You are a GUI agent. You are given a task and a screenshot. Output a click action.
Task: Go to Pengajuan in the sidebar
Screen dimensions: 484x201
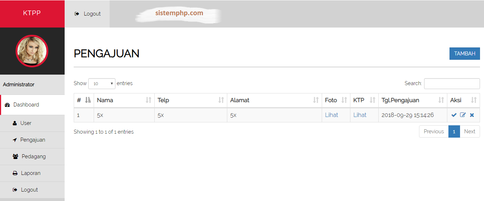[x=33, y=140]
